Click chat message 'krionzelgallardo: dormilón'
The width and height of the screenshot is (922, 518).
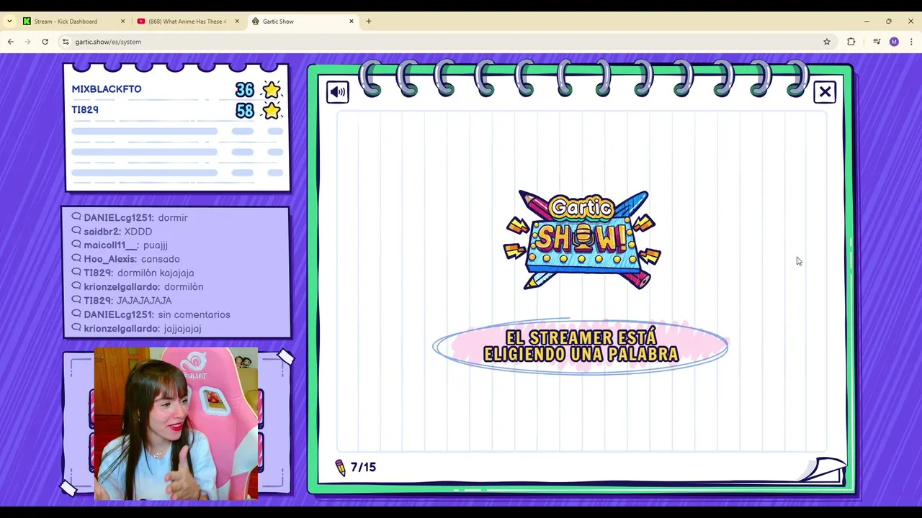(x=138, y=286)
